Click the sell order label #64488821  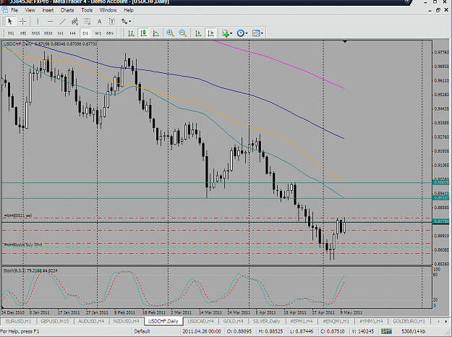(18, 216)
